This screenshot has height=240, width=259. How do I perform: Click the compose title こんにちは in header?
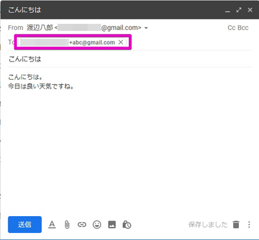tap(25, 10)
